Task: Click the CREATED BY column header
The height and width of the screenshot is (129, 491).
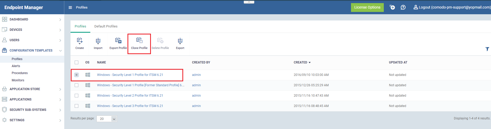Action: point(201,62)
